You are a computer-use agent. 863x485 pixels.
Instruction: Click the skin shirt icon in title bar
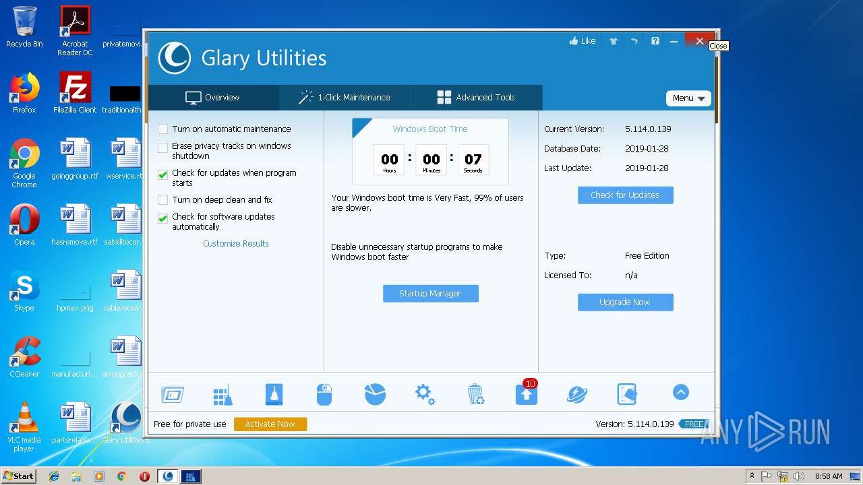(x=613, y=41)
